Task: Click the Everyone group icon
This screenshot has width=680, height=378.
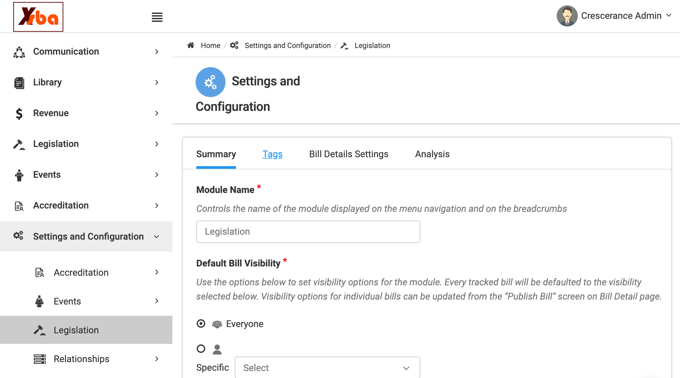Action: 217,324
